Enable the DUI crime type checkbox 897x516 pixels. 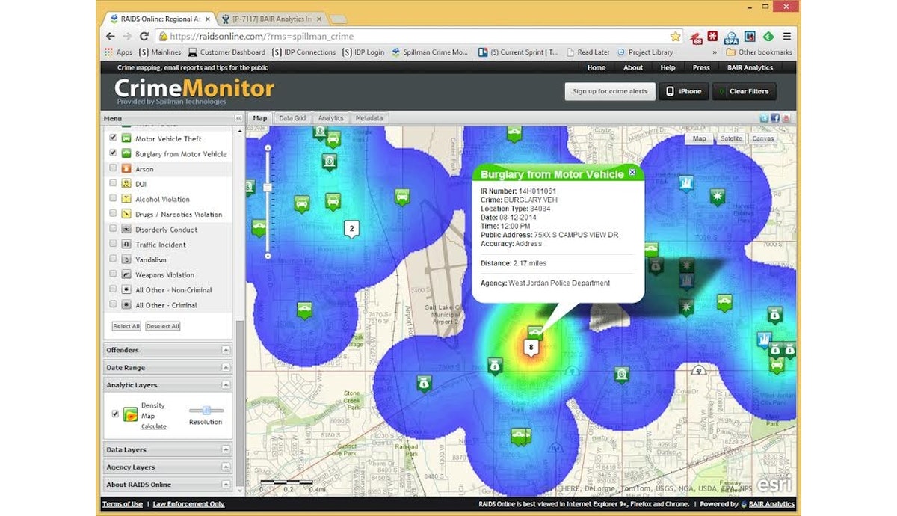click(x=113, y=184)
